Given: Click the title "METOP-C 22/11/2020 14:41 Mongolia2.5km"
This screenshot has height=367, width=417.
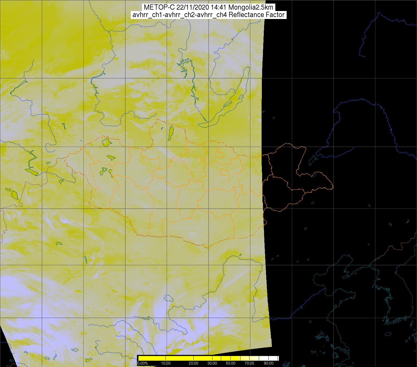Looking at the screenshot, I should [x=208, y=7].
